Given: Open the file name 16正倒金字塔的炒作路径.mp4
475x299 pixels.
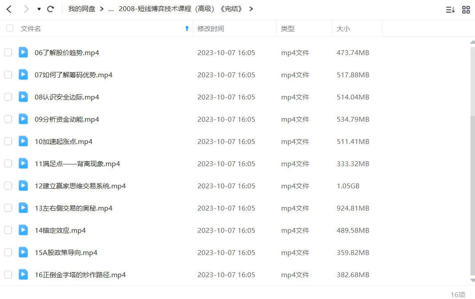Looking at the screenshot, I should 80,275.
